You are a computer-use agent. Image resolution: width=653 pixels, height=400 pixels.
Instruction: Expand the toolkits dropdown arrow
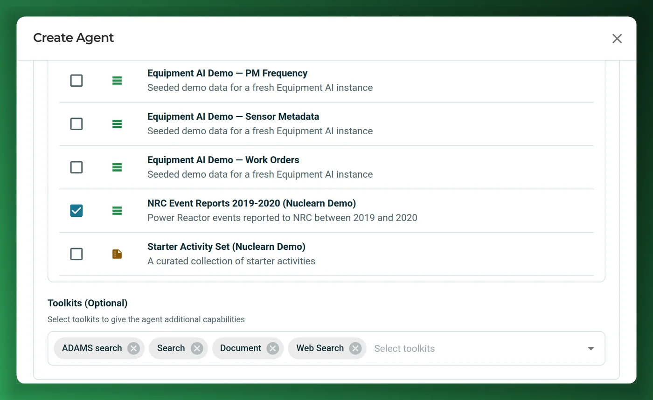[x=591, y=348]
